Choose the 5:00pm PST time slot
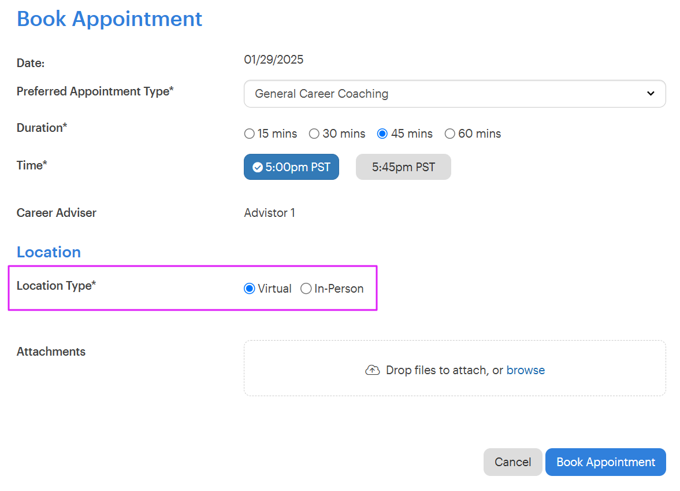This screenshot has height=491, width=680. tap(291, 168)
